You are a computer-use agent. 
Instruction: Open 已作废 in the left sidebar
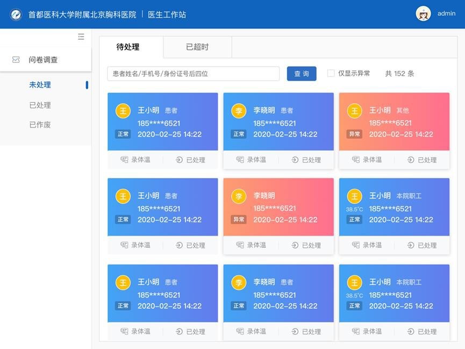click(x=40, y=125)
